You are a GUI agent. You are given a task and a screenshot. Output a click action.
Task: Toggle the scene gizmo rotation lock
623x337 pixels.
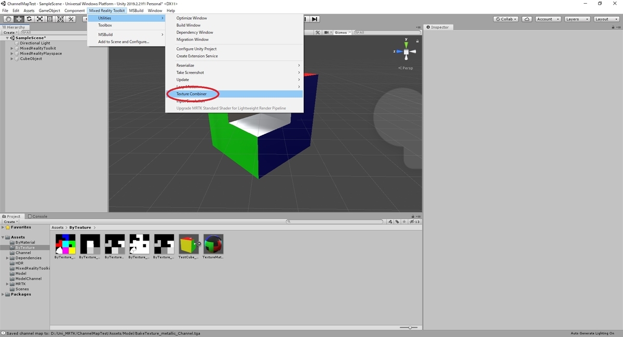418,40
